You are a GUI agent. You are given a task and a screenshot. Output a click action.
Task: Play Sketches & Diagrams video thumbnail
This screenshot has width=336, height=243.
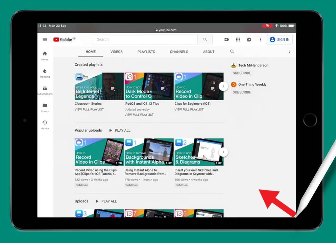pos(199,152)
